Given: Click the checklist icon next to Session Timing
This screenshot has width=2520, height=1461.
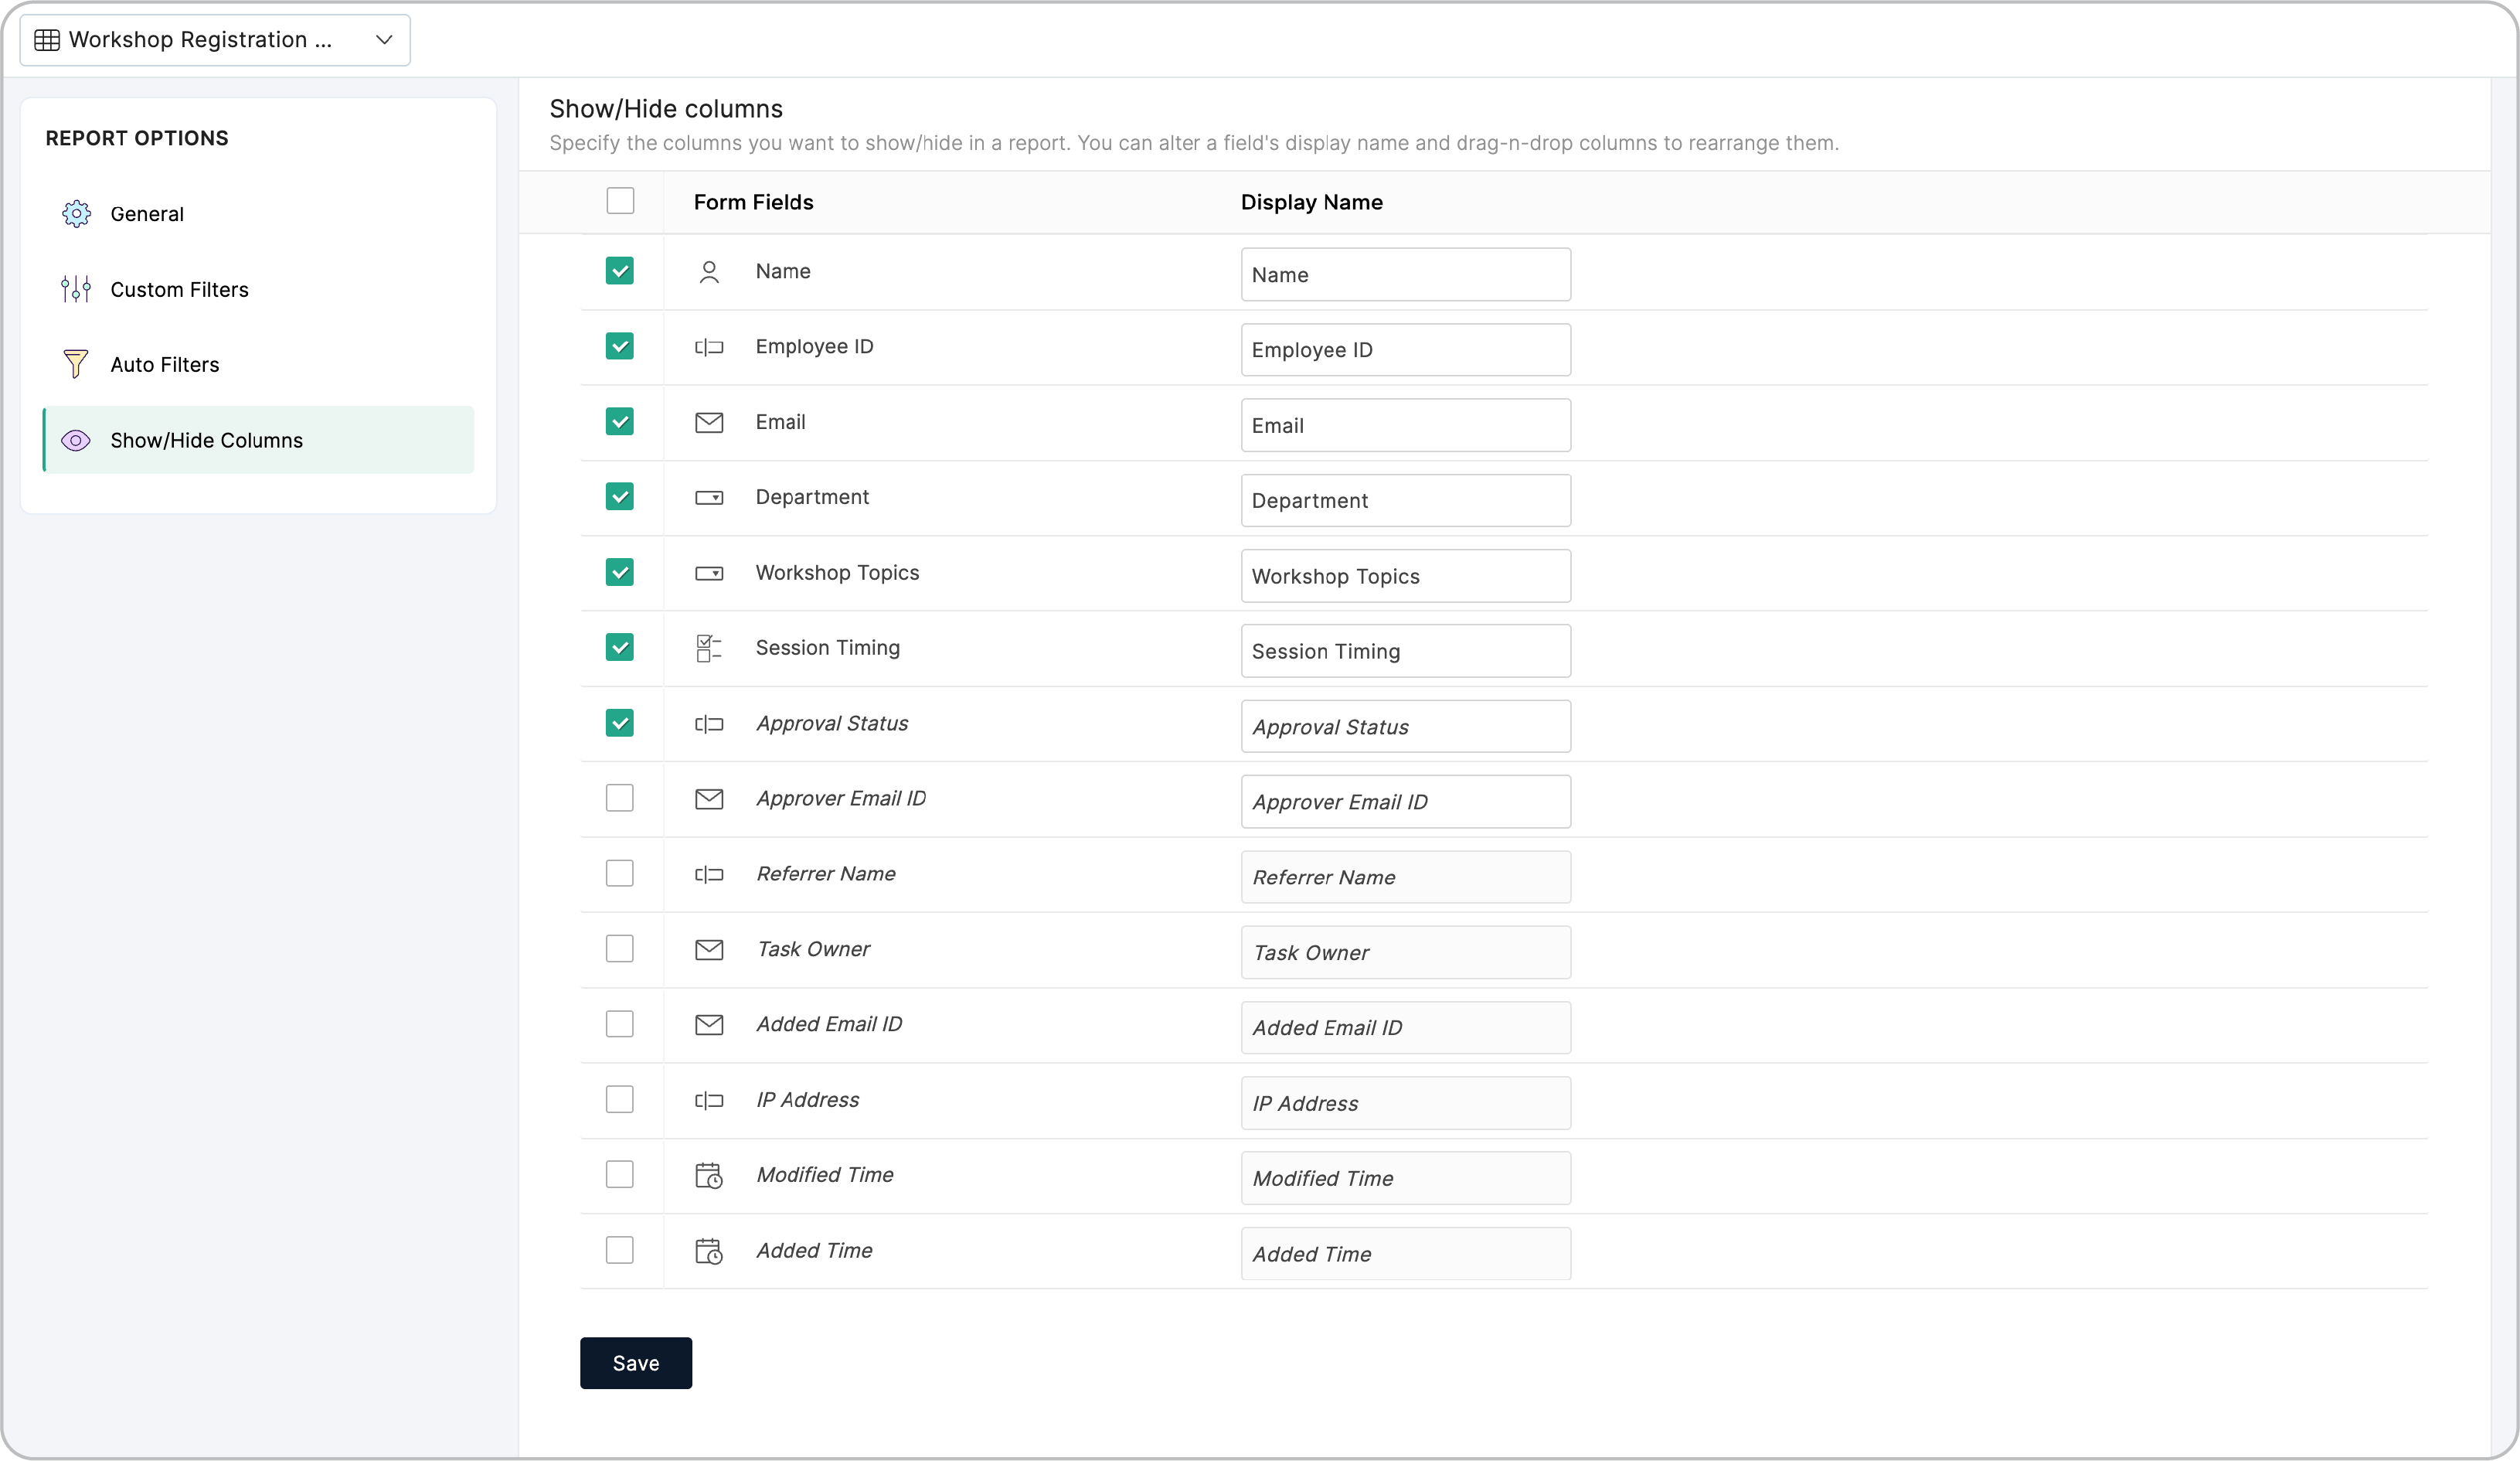Looking at the screenshot, I should (710, 647).
